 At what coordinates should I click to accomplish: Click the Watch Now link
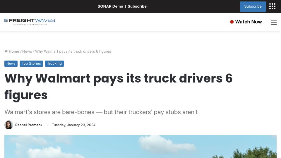[x=249, y=22]
